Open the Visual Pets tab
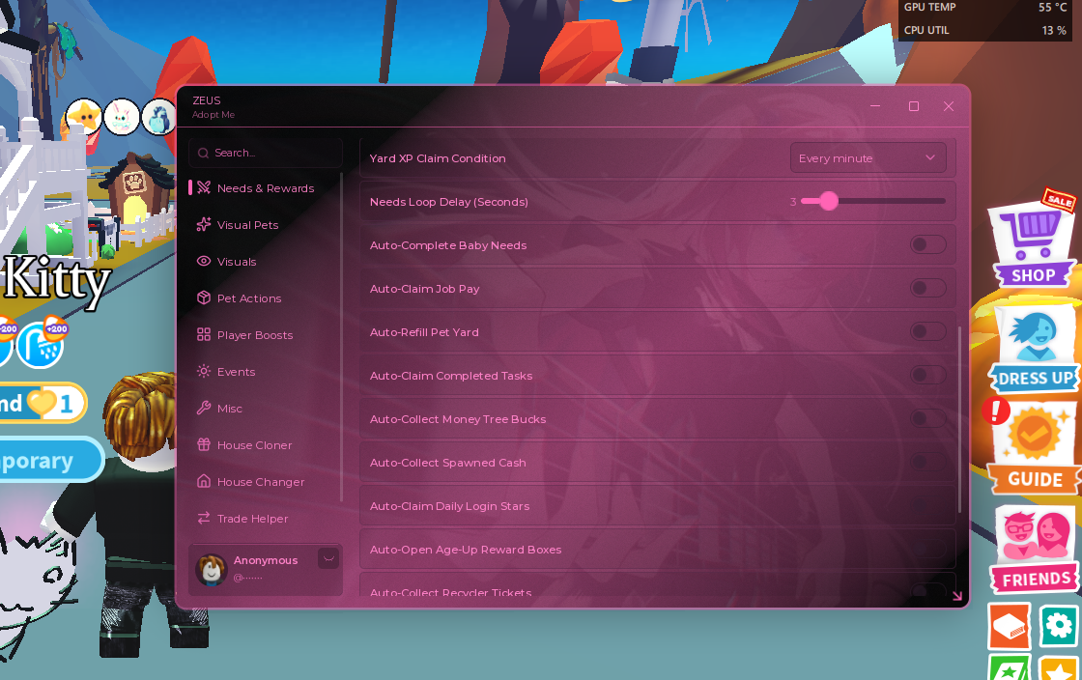1082x680 pixels. (266, 225)
